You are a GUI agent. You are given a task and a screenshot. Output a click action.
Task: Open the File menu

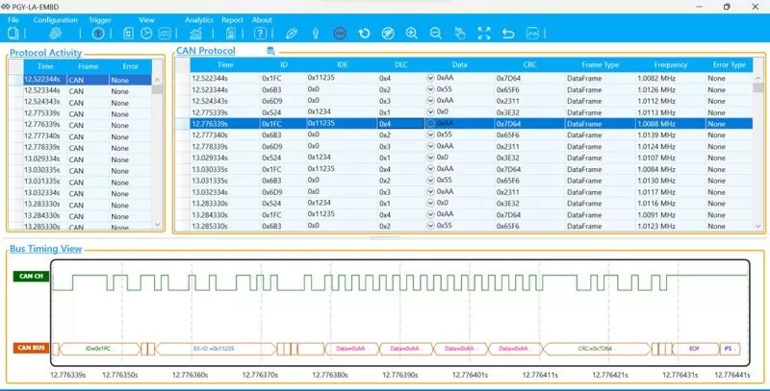[x=13, y=19]
